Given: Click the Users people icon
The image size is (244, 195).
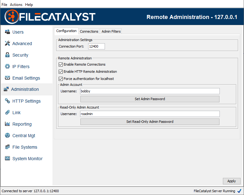Looking at the screenshot, I should pyautogui.click(x=7, y=32).
